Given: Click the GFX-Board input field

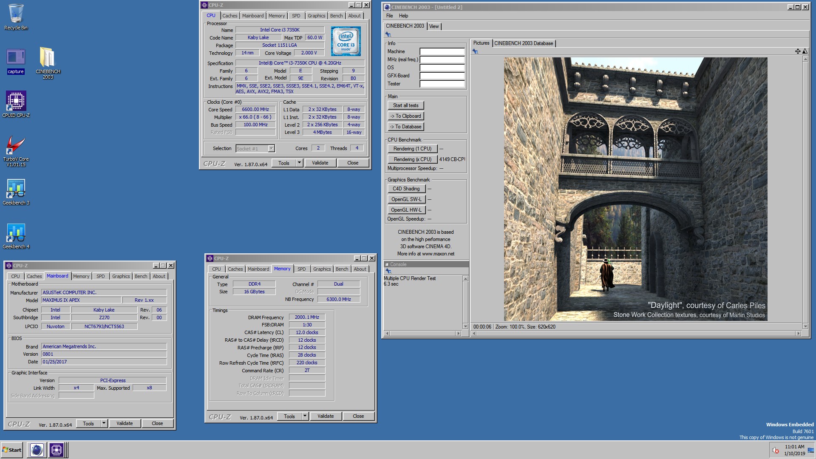Looking at the screenshot, I should (x=442, y=76).
